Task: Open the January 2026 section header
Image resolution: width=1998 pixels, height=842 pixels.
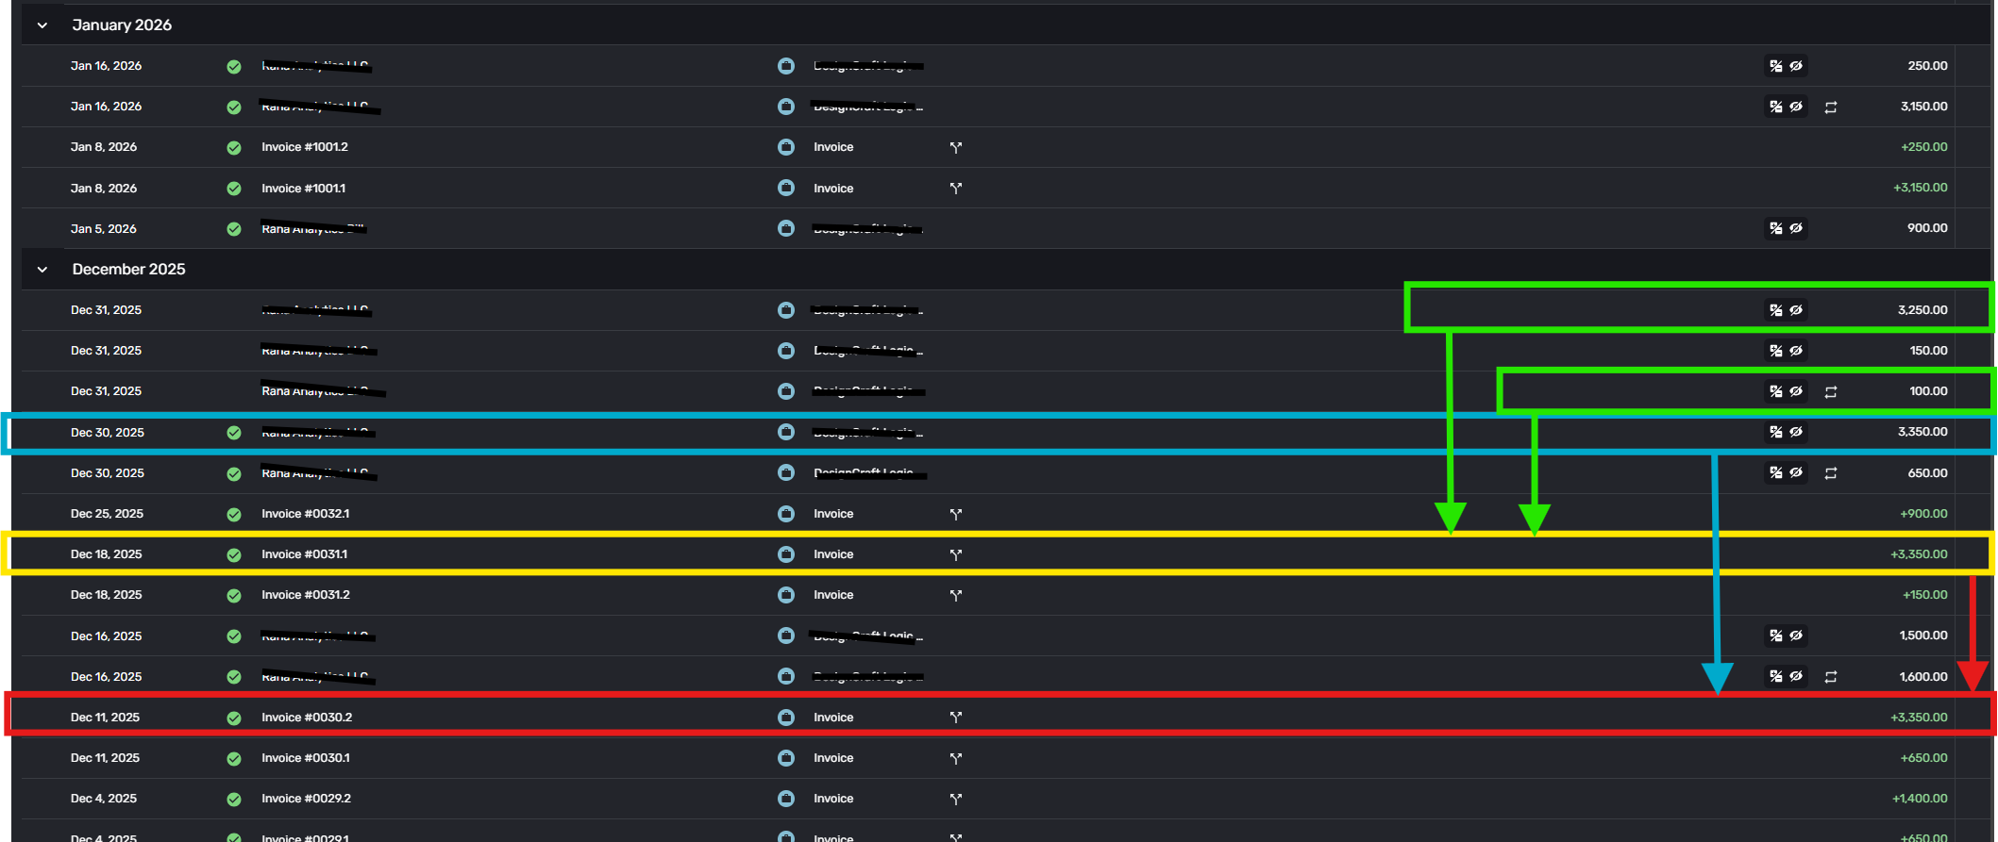Action: (x=122, y=25)
